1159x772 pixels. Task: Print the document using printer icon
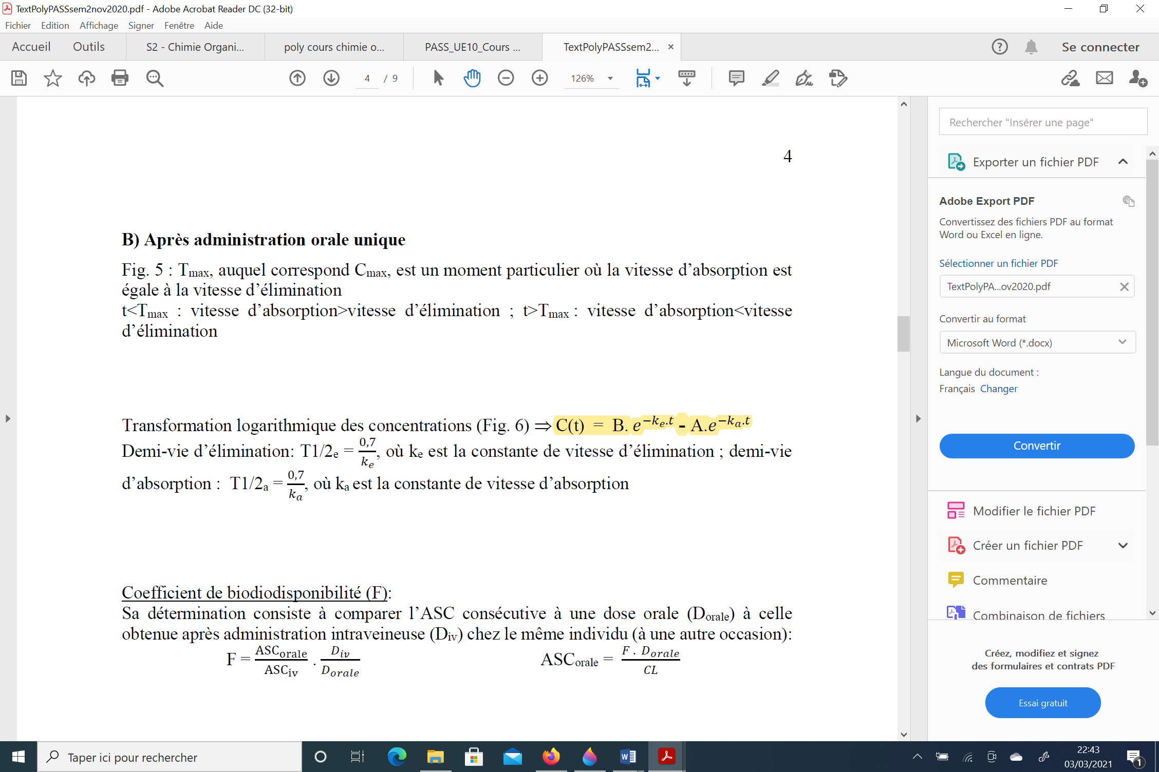pyautogui.click(x=120, y=78)
